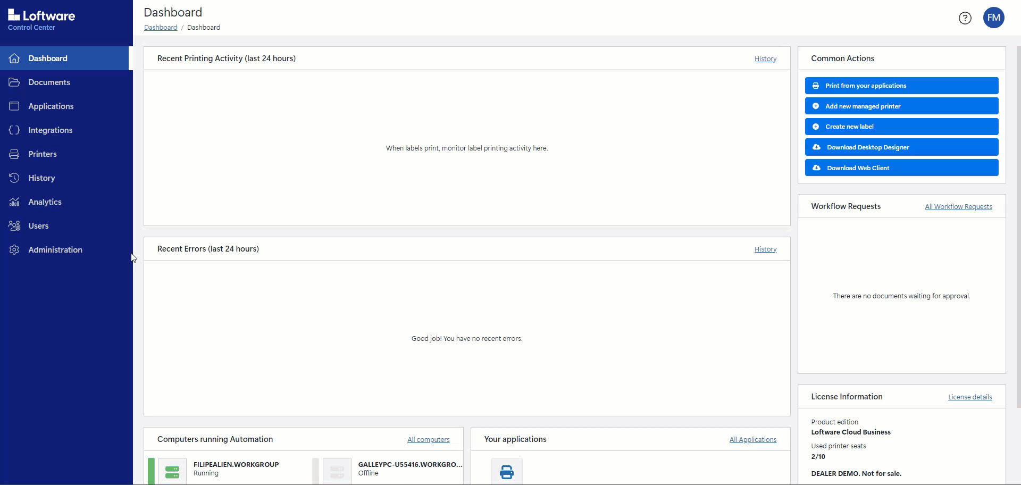Click the printer icon under Your applications
The height and width of the screenshot is (485, 1021).
(507, 472)
